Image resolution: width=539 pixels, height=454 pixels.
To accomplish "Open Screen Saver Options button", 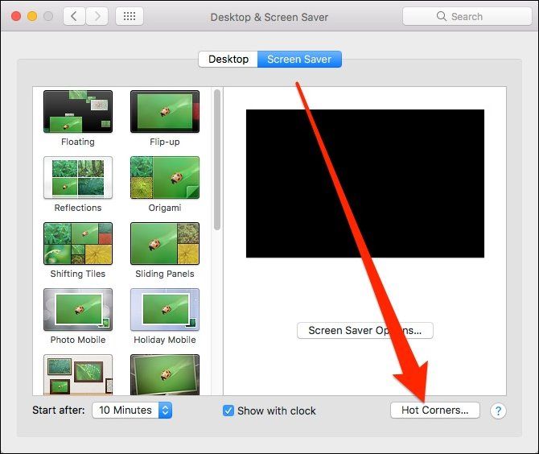I will 364,331.
